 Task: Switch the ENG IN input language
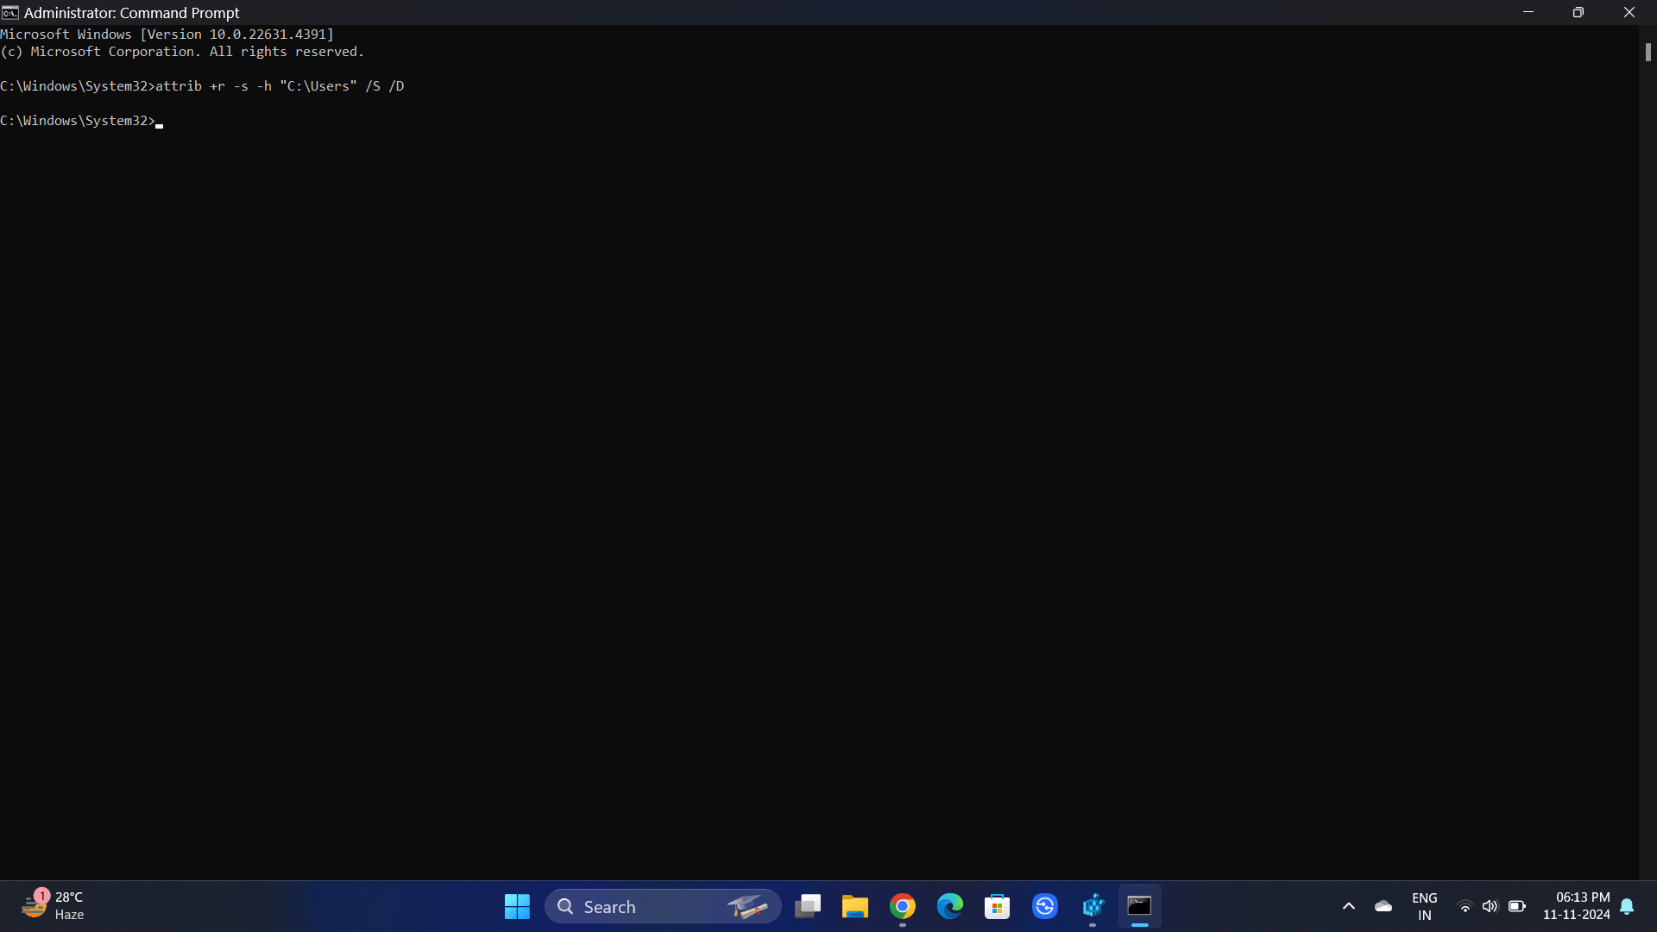(1424, 906)
